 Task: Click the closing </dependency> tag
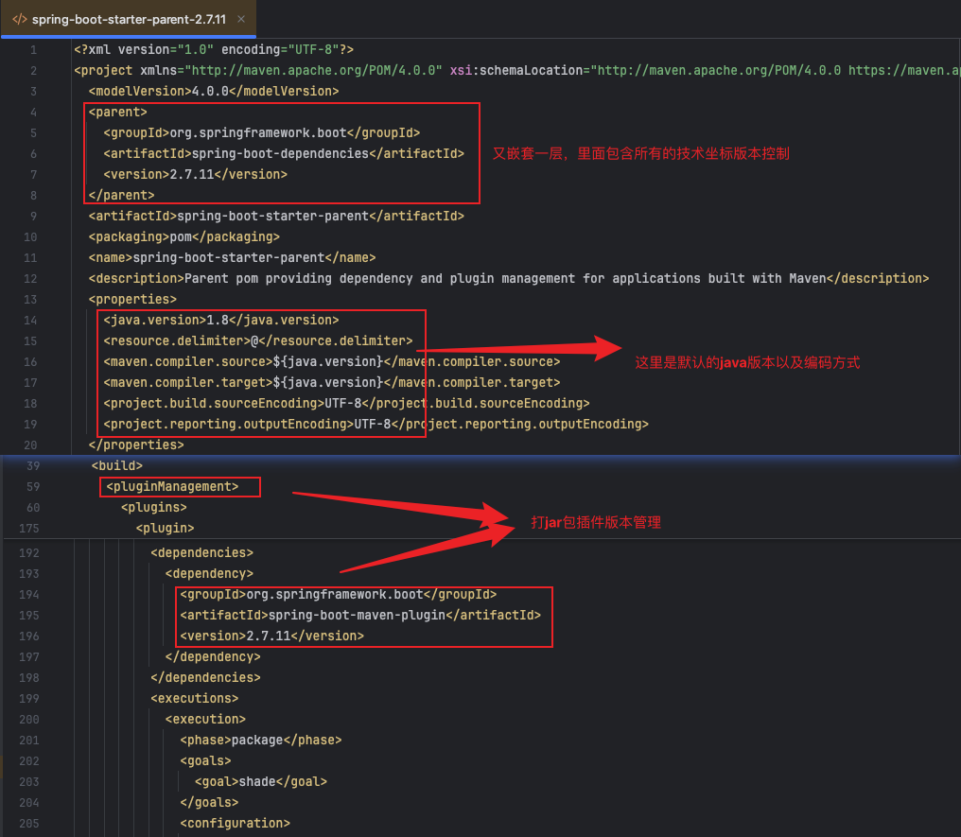click(x=213, y=657)
